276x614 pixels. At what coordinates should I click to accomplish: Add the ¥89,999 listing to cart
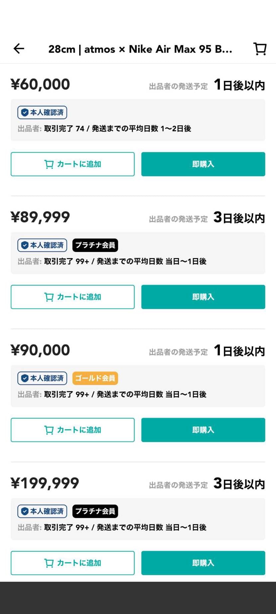click(x=72, y=297)
